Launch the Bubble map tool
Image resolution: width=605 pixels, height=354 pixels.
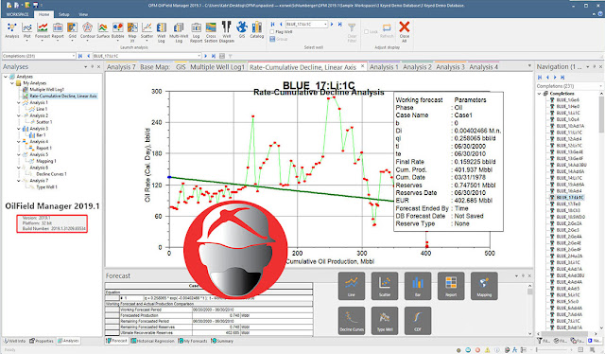(117, 30)
